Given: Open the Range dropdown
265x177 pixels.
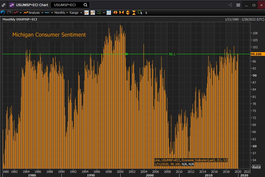Looking at the screenshot, I should pos(75,13).
